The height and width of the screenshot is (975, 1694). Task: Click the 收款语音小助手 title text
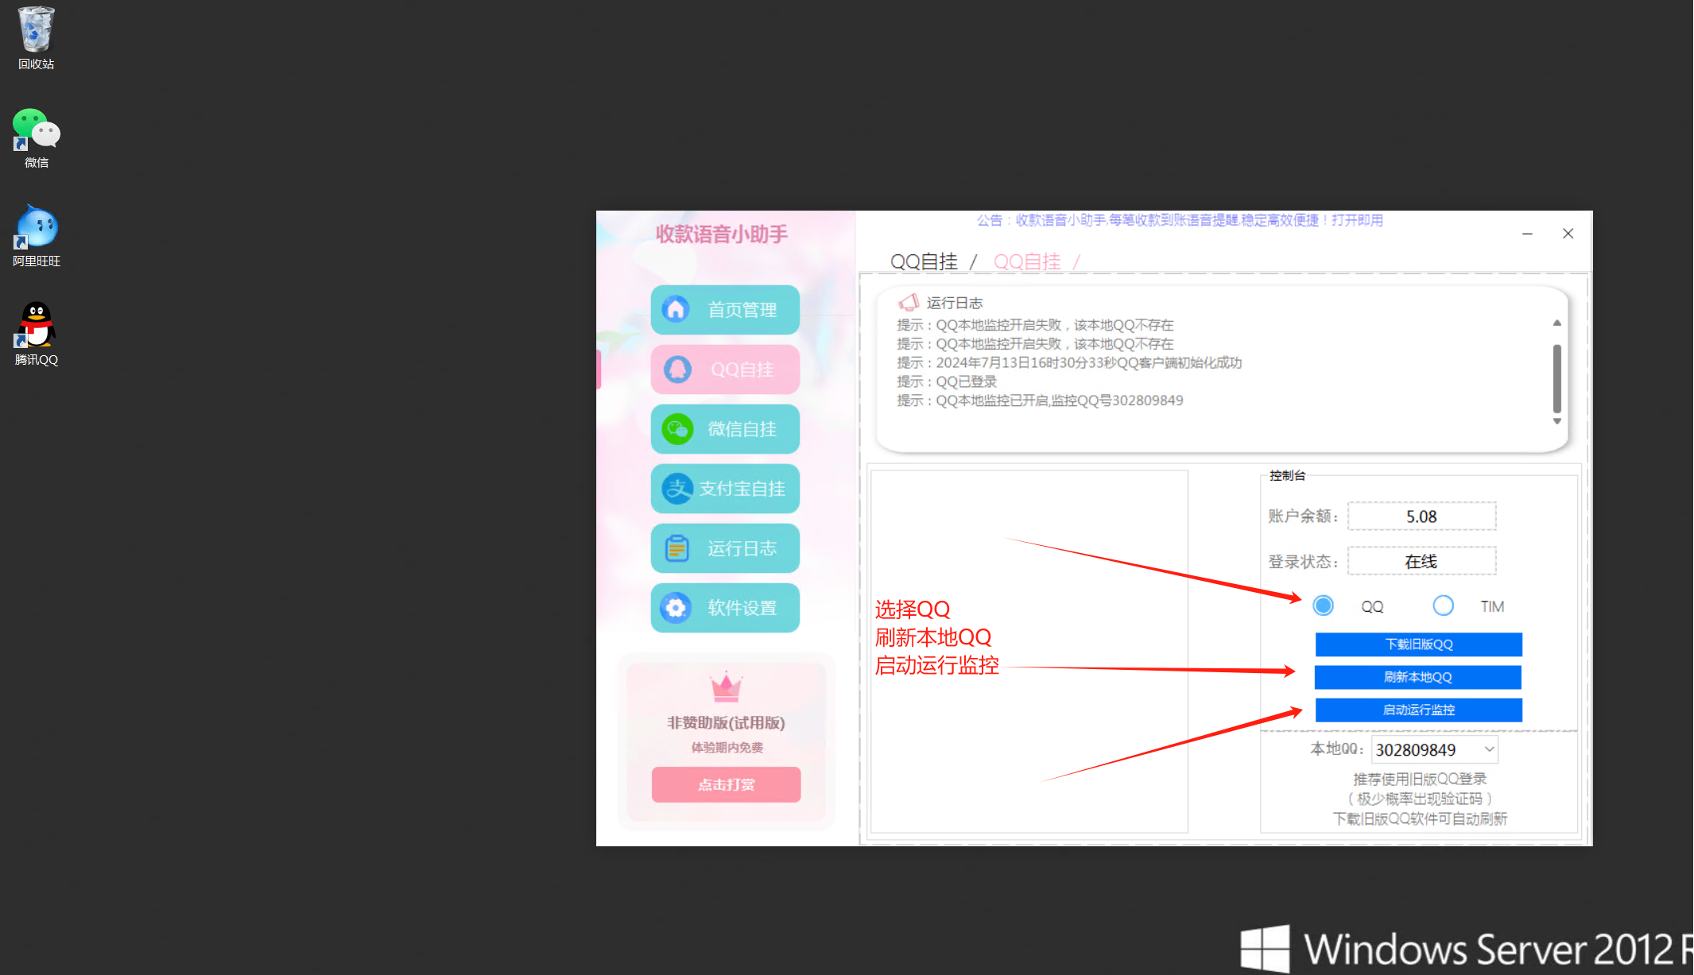point(722,234)
